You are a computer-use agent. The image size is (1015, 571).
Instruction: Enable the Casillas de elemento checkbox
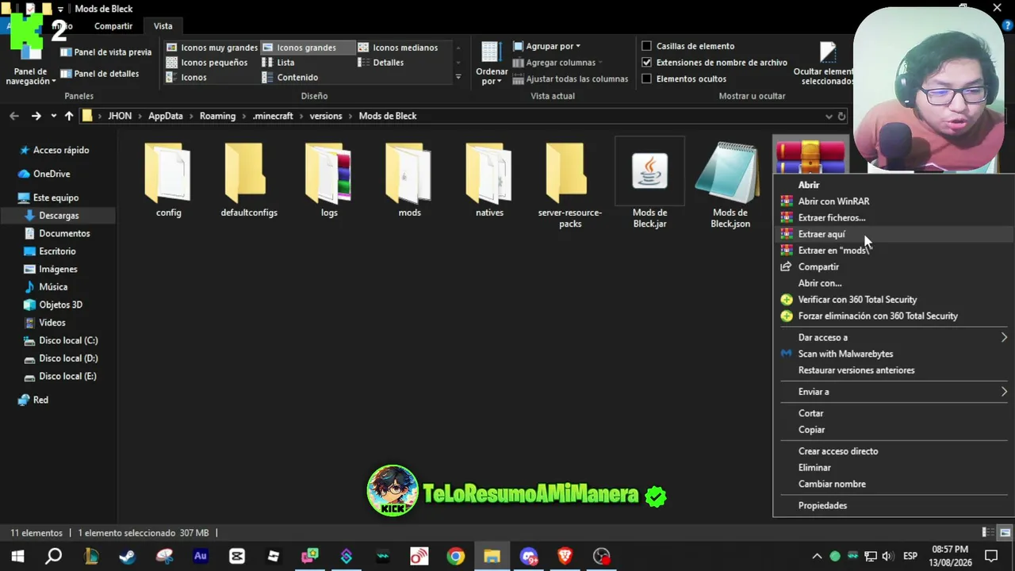(x=646, y=46)
